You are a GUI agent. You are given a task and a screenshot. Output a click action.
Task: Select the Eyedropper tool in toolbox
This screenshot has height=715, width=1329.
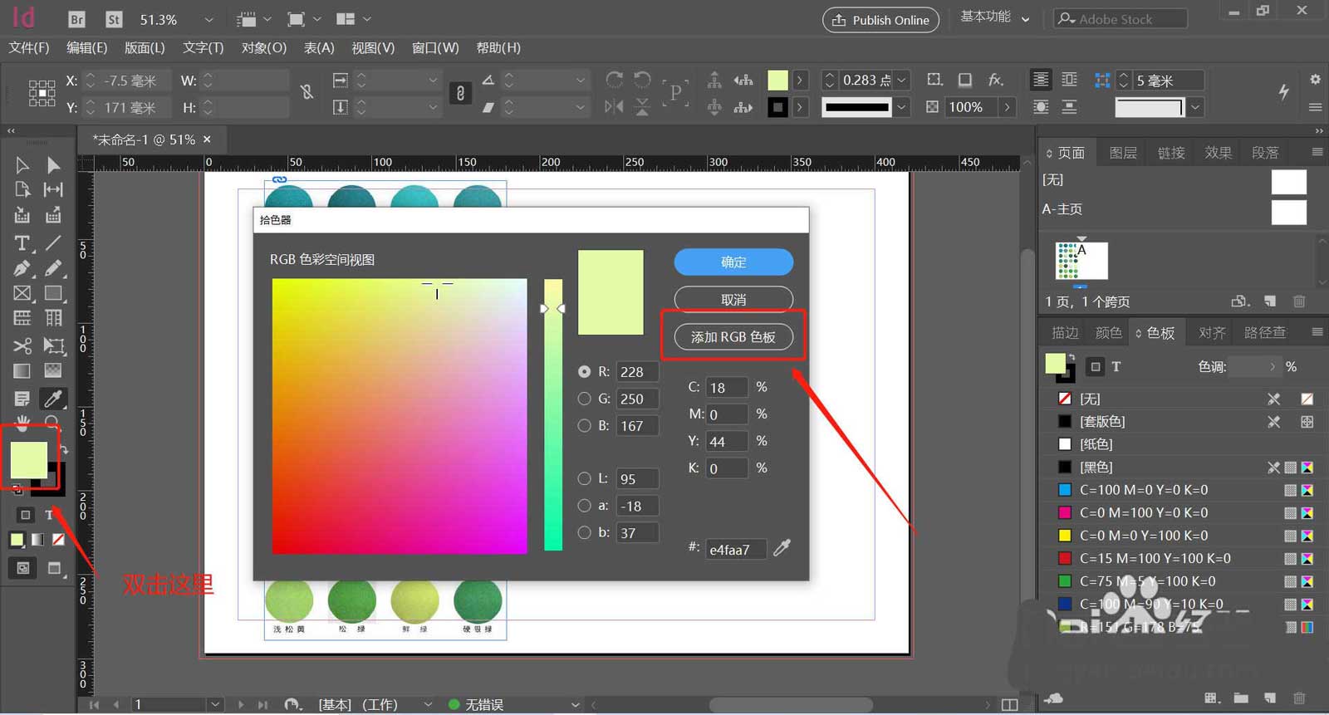tap(53, 399)
